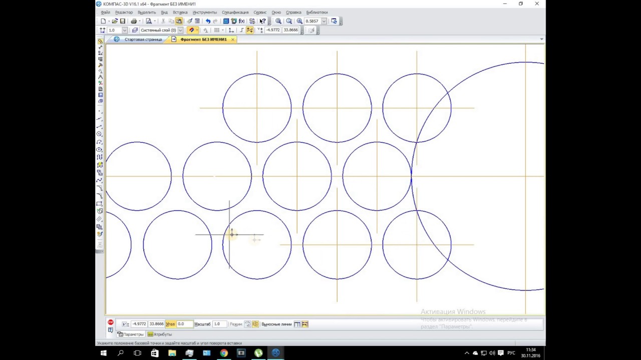Viewport: 641px width, 360px height.
Task: Click the Open file folder icon
Action: click(x=115, y=21)
